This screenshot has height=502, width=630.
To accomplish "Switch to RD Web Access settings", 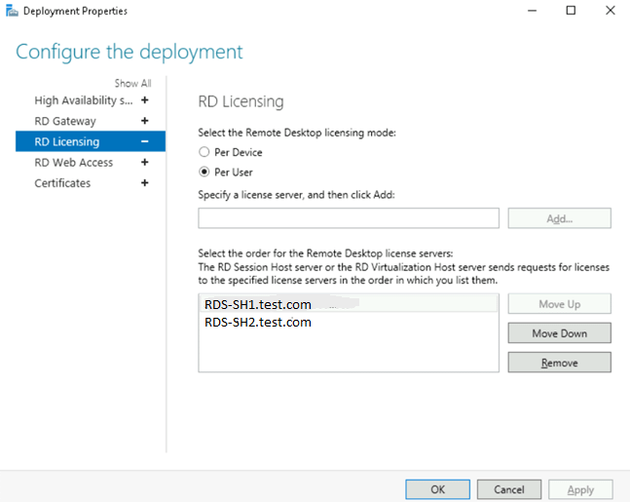I will (73, 163).
